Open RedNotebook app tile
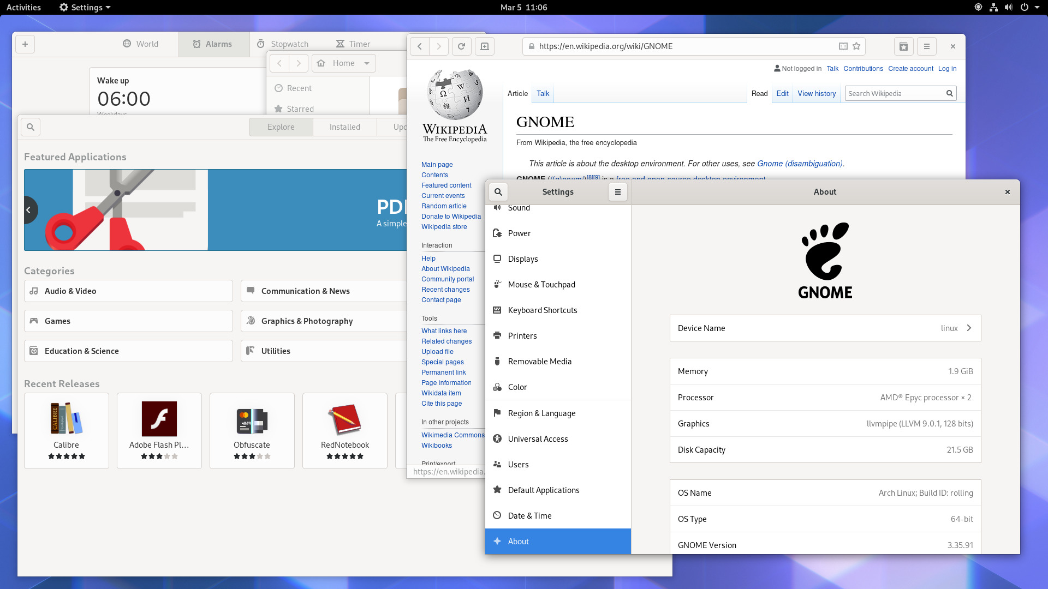 coord(345,431)
